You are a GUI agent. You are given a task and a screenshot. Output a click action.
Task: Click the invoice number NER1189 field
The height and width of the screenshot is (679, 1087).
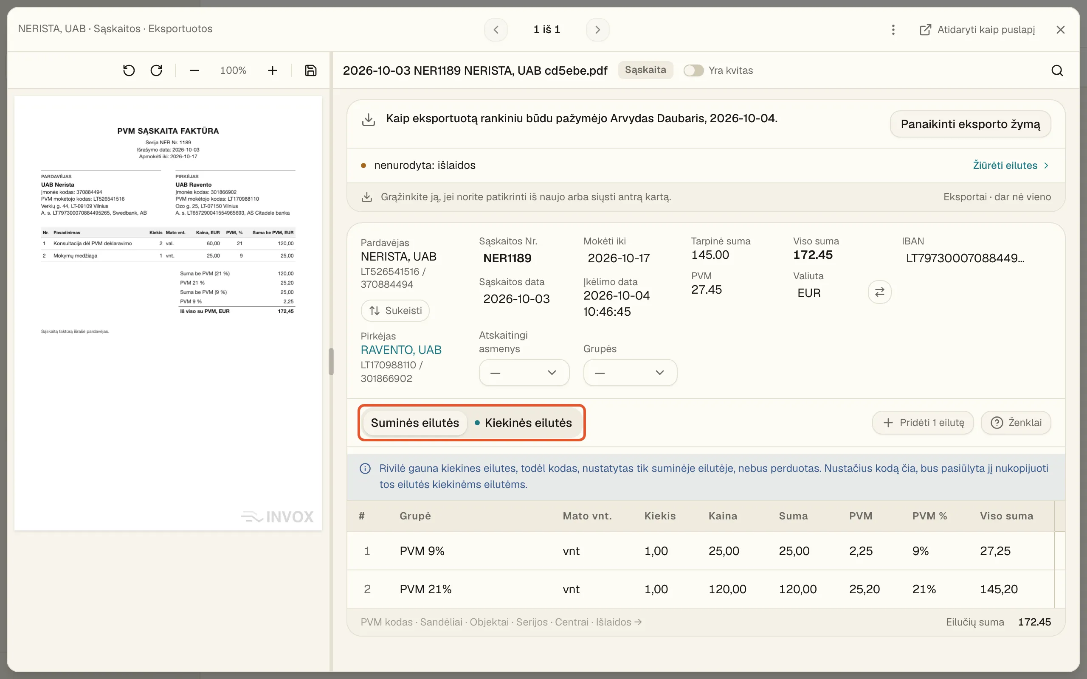point(507,258)
